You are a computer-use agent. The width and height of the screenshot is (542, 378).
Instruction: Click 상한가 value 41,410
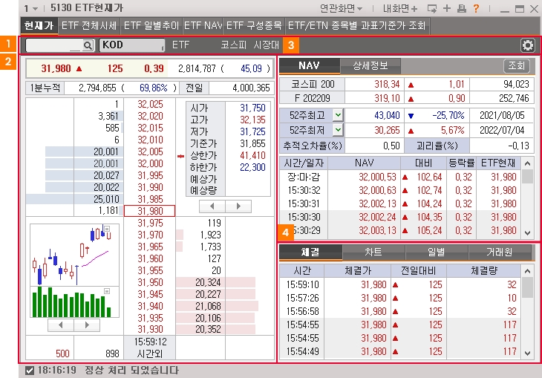click(252, 156)
